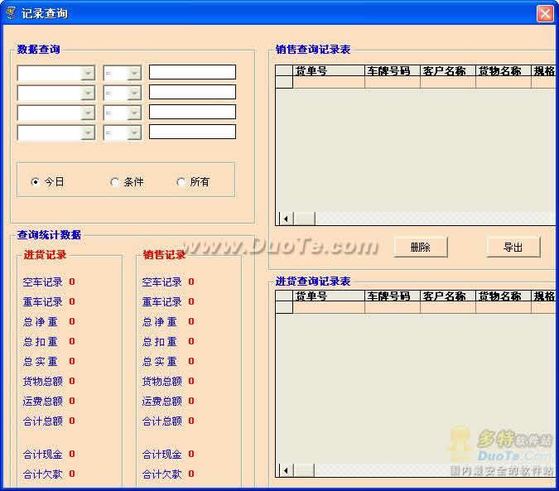559x491 pixels.
Task: Click 客户名称 column header in purchase table
Action: pyautogui.click(x=447, y=296)
